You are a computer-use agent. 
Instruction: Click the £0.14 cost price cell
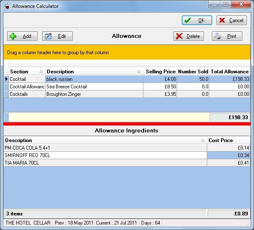(229, 147)
